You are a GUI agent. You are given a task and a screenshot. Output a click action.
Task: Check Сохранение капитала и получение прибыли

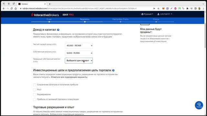point(35,85)
